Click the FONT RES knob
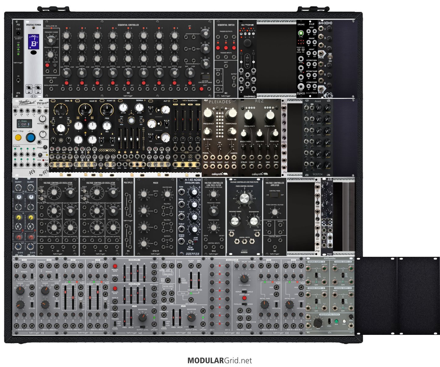 click(x=107, y=126)
